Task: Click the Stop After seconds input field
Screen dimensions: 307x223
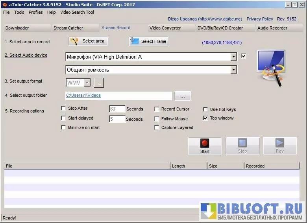Action: (x=117, y=109)
